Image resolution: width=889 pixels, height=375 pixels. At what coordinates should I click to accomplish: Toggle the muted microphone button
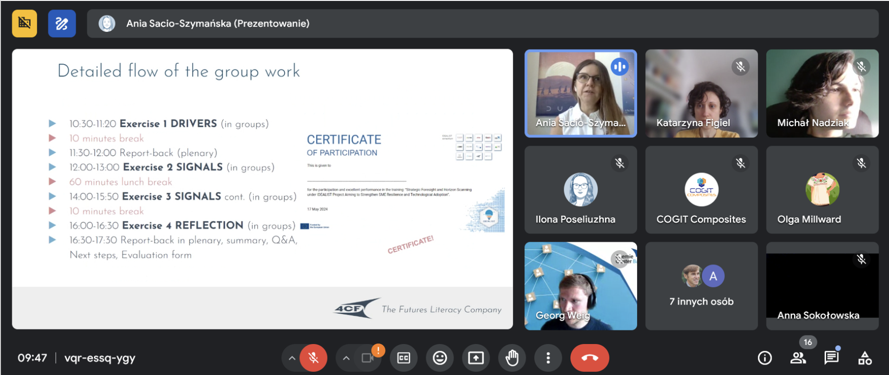313,358
